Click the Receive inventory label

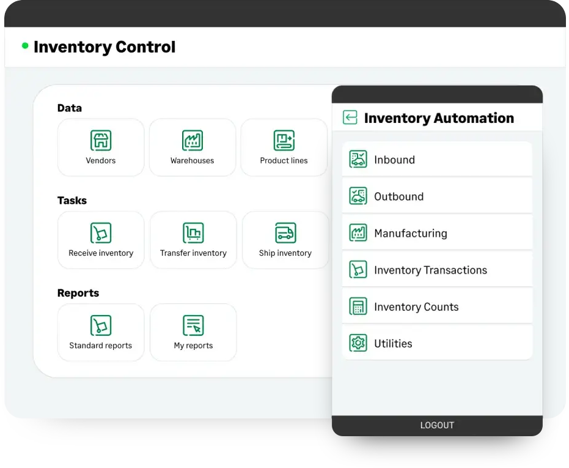pyautogui.click(x=101, y=253)
